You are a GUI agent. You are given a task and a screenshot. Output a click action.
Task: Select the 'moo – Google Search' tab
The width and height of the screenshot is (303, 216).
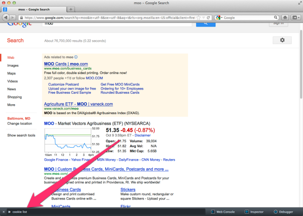pos(34,9)
